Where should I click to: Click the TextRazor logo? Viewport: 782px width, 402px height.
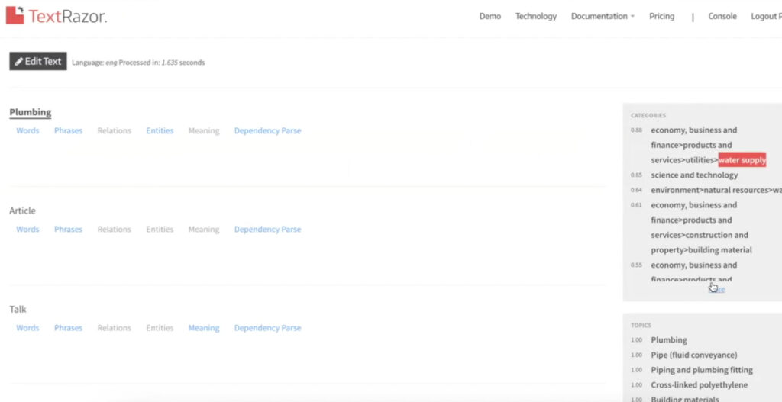pyautogui.click(x=57, y=16)
